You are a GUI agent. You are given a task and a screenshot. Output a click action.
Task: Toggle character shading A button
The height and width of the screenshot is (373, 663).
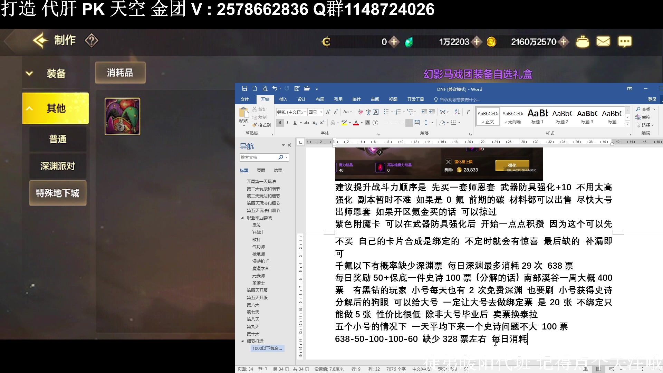[368, 123]
